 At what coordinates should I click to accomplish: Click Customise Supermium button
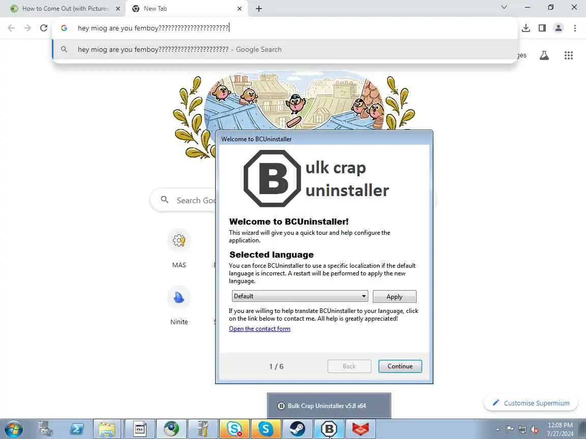click(x=531, y=403)
